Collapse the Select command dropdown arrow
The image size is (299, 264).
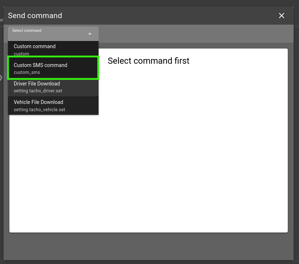pyautogui.click(x=90, y=34)
